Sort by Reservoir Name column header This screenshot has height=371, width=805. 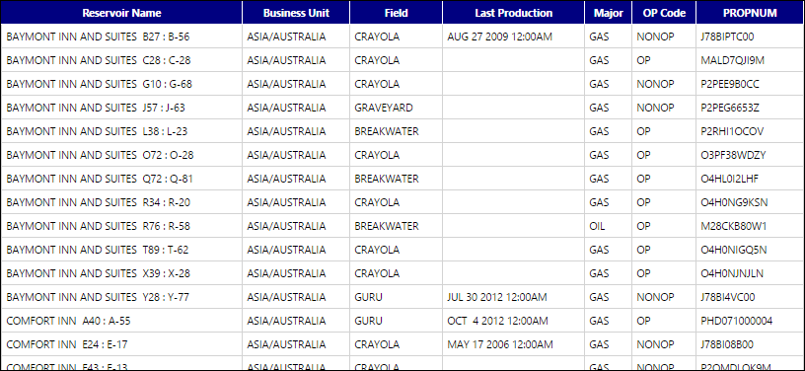pos(121,13)
